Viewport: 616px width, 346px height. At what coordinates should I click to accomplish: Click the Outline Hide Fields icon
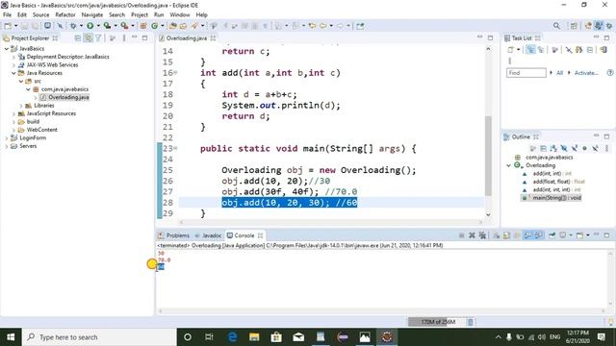[x=564, y=148]
